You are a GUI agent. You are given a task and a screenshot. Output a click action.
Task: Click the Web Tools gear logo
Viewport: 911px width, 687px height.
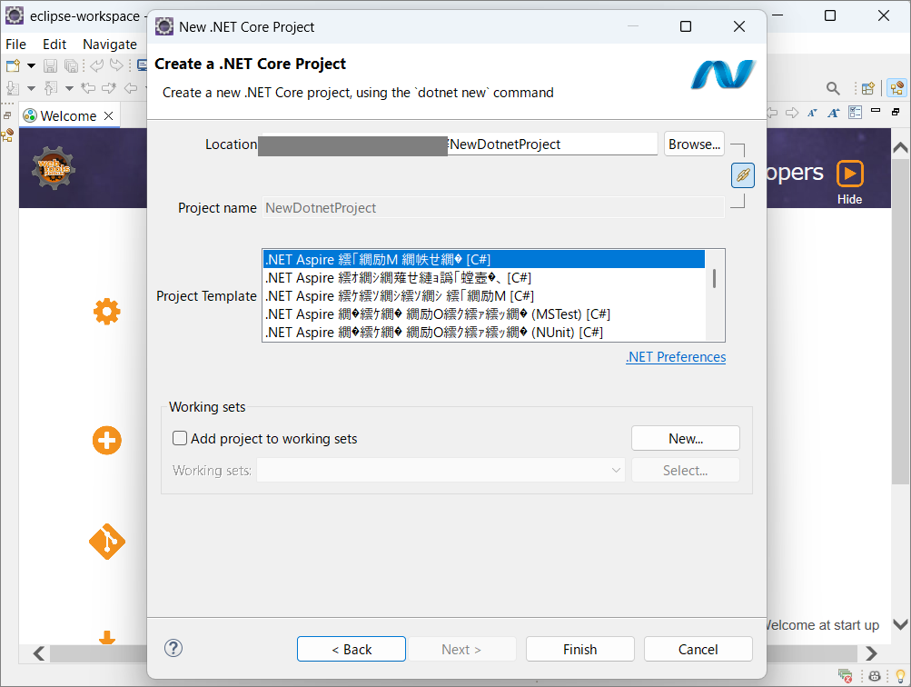pos(54,167)
